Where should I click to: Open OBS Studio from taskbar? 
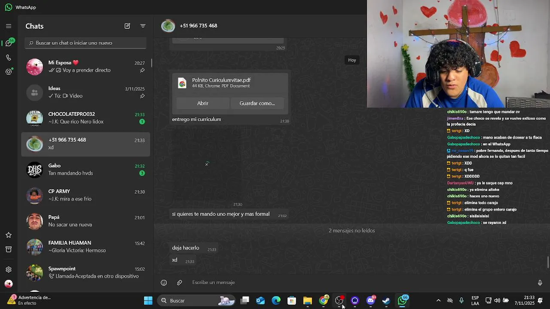coord(339,300)
